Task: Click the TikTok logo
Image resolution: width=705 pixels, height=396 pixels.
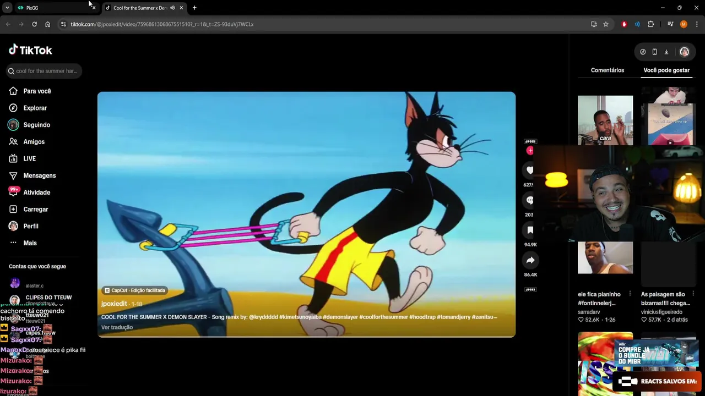Action: [30, 50]
